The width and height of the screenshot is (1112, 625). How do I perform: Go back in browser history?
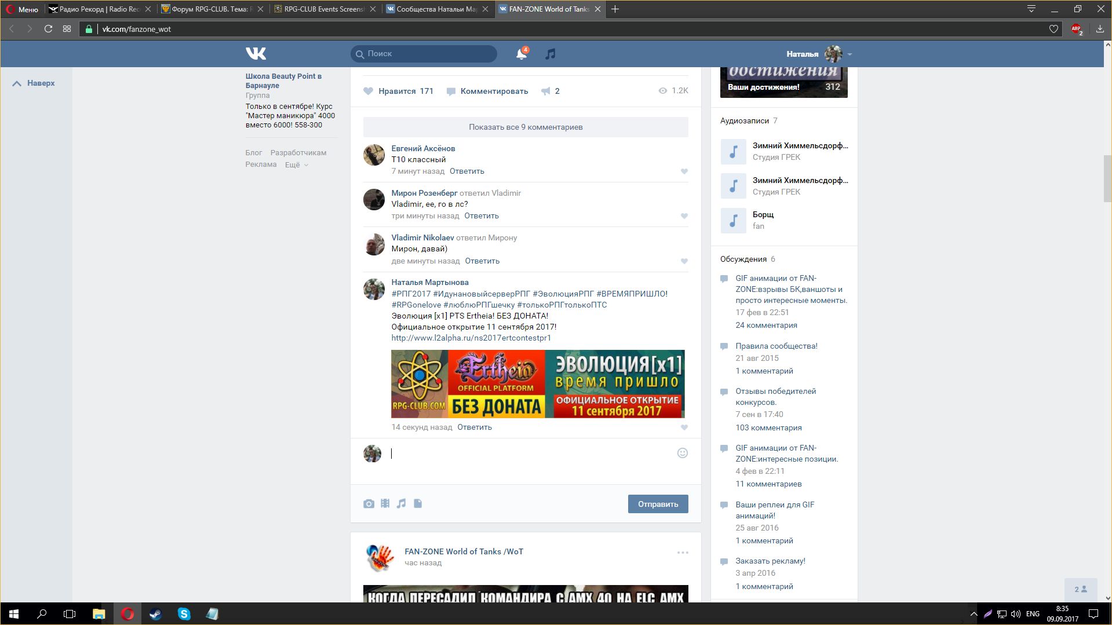[x=11, y=29]
